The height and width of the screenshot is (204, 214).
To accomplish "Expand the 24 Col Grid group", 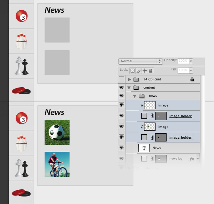I will coord(129,79).
